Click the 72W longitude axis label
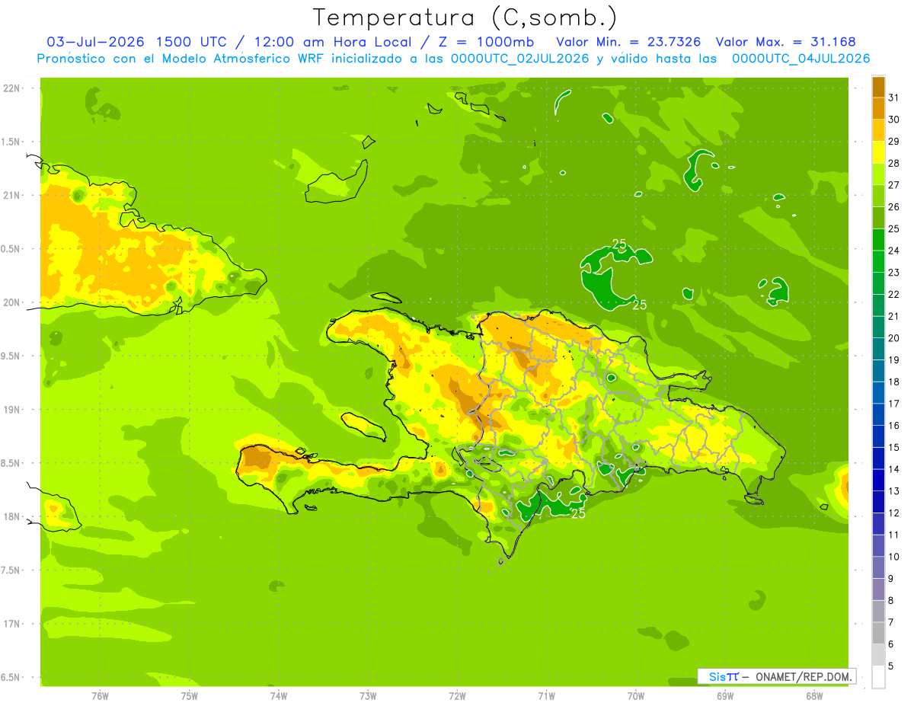 [x=457, y=695]
